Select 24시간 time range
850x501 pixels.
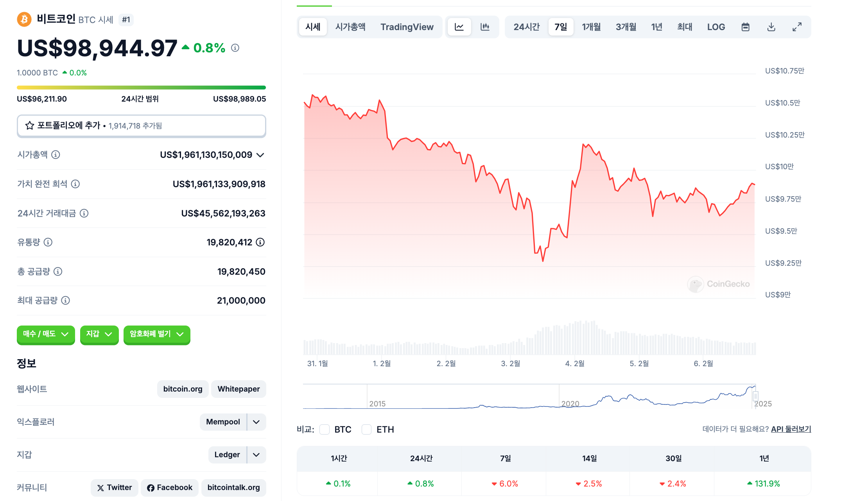point(526,27)
